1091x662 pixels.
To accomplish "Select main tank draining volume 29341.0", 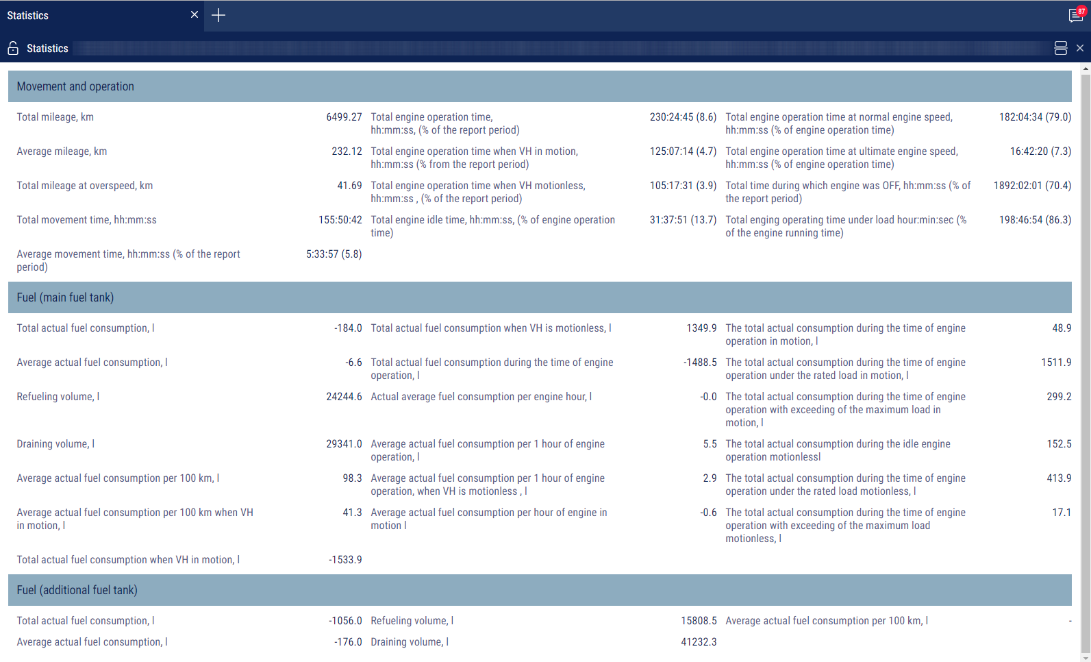I will 344,444.
